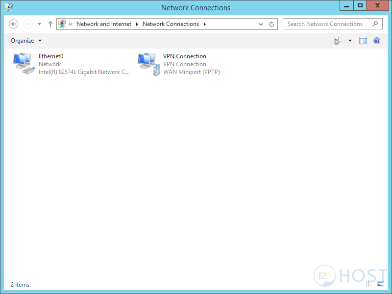Select 'Network and Internet' in the breadcrumb

click(x=104, y=24)
